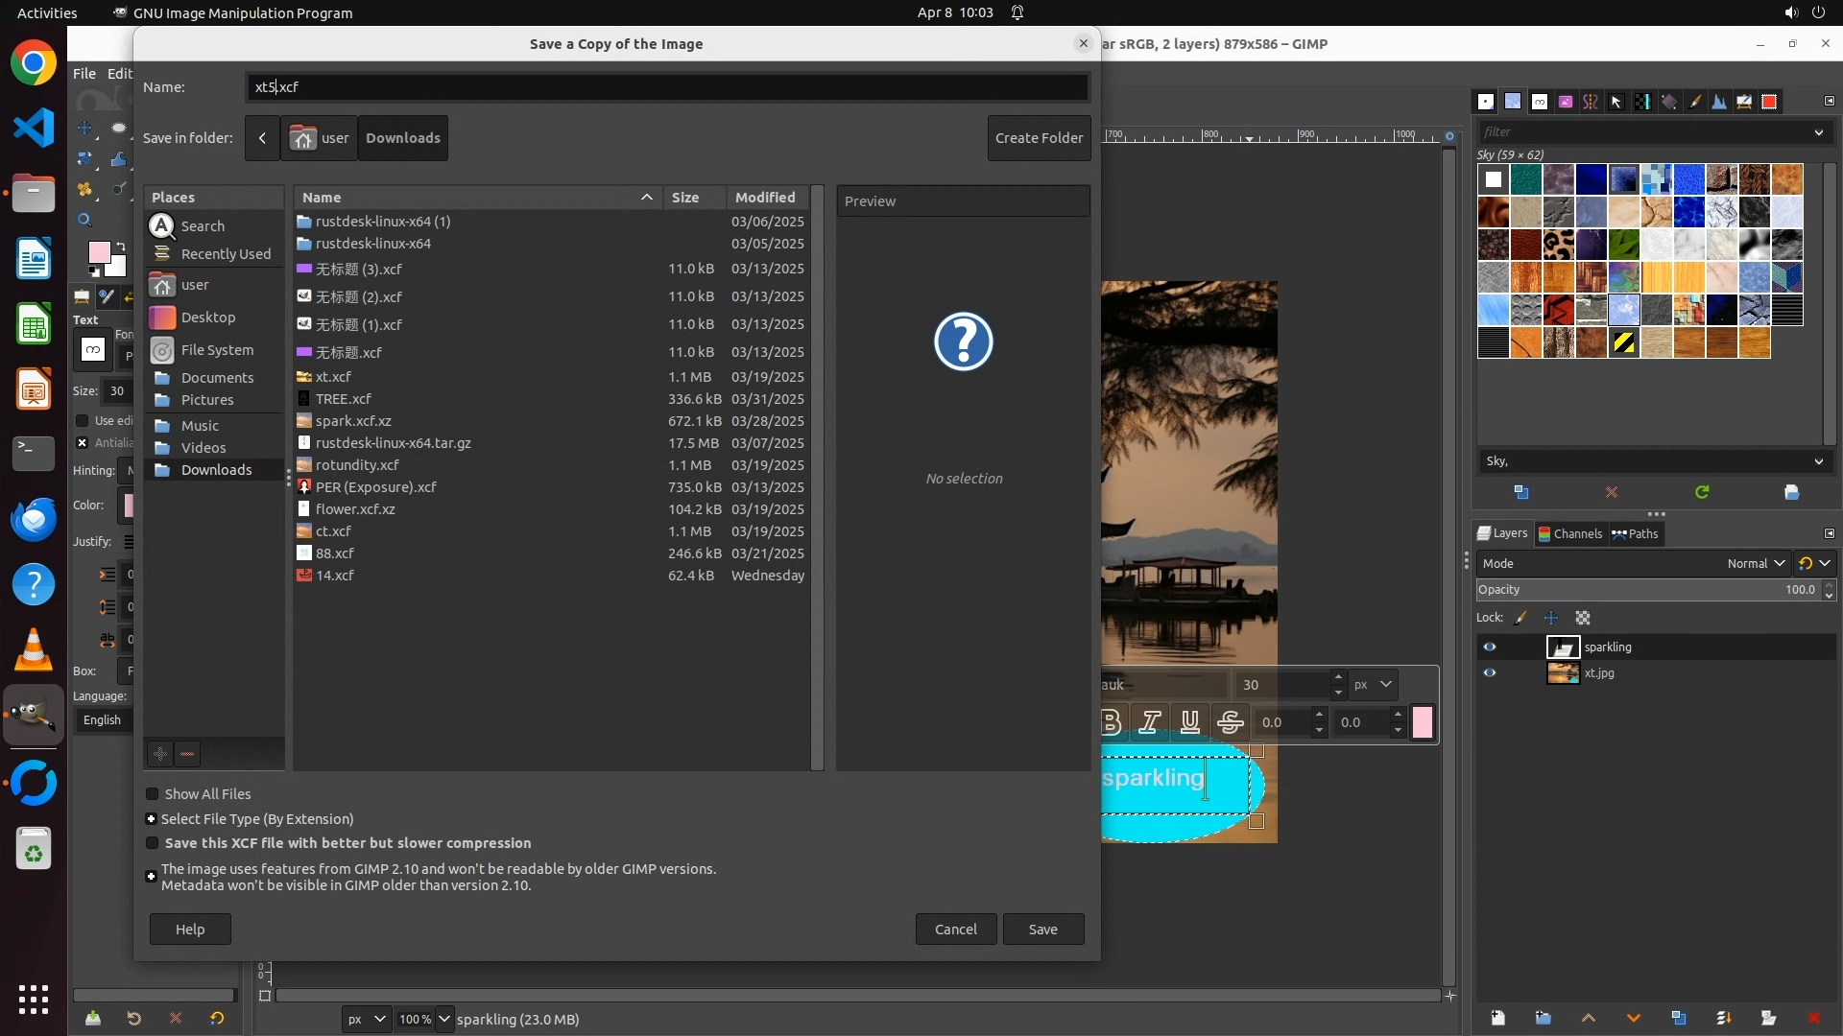Open the text size px unit dropdown
1843x1036 pixels.
(1374, 685)
